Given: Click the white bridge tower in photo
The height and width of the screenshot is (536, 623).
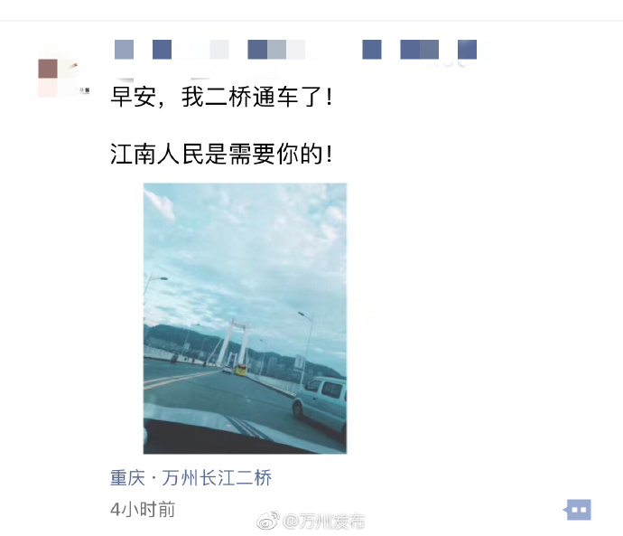Looking at the screenshot, I should click(x=235, y=343).
